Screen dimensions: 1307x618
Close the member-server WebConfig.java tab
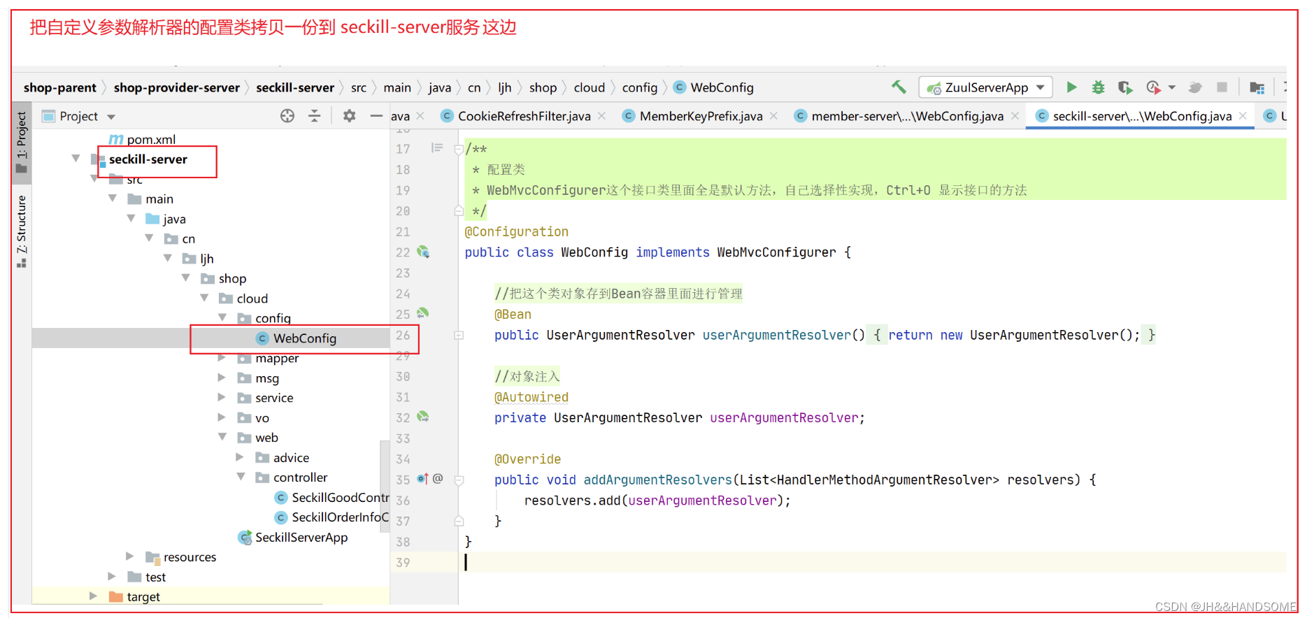point(1015,116)
